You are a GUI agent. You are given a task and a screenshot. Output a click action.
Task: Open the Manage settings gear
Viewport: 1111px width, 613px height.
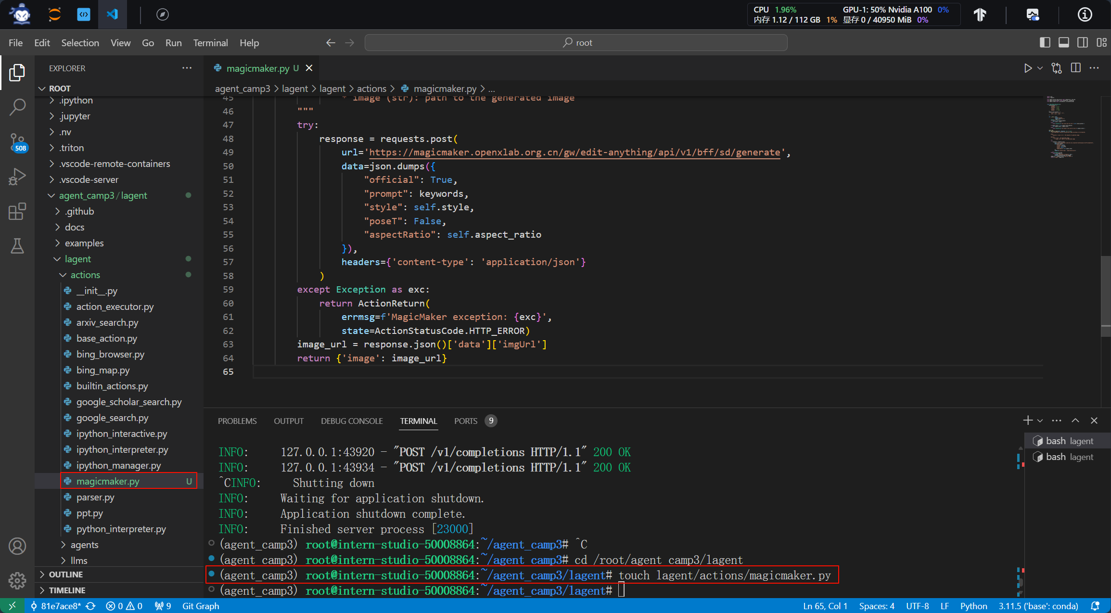click(17, 580)
